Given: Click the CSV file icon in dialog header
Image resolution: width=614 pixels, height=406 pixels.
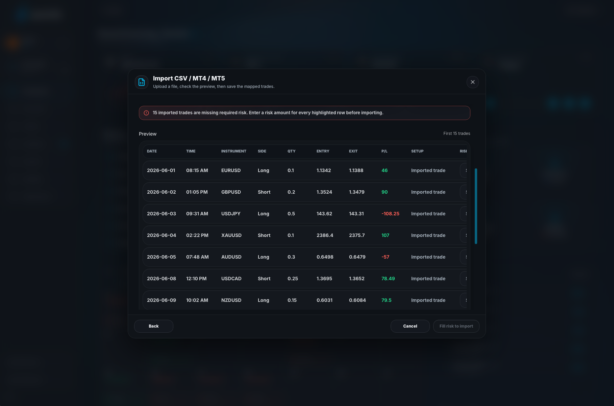Looking at the screenshot, I should pos(142,82).
